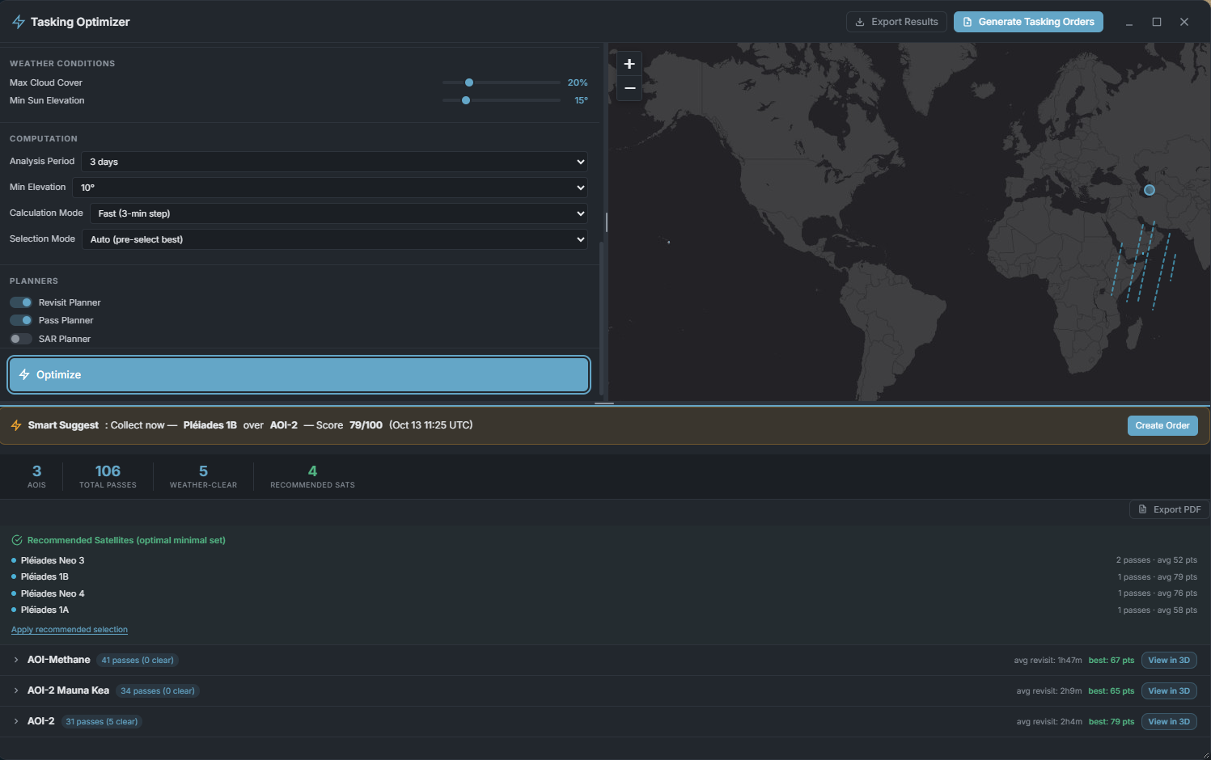Click the Tasking Optimizer lightning icon in title bar
This screenshot has width=1211, height=760.
18,22
